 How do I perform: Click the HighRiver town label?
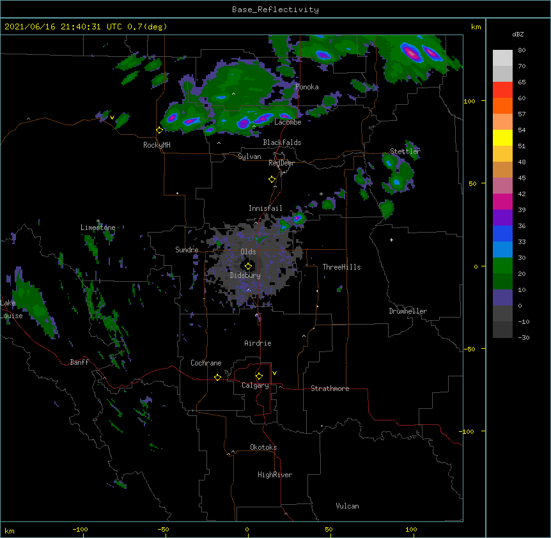[275, 475]
